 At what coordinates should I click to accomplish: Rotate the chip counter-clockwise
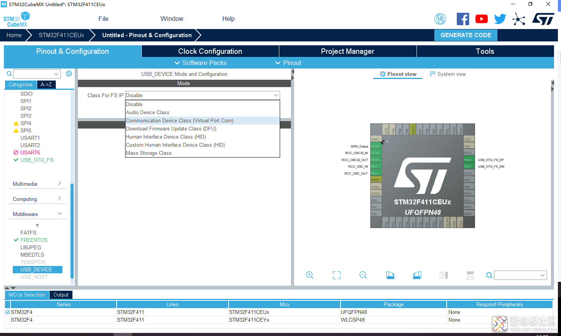[417, 275]
